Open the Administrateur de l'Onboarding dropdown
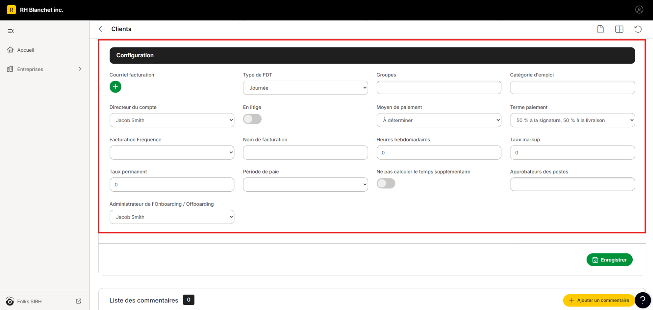 [x=172, y=217]
